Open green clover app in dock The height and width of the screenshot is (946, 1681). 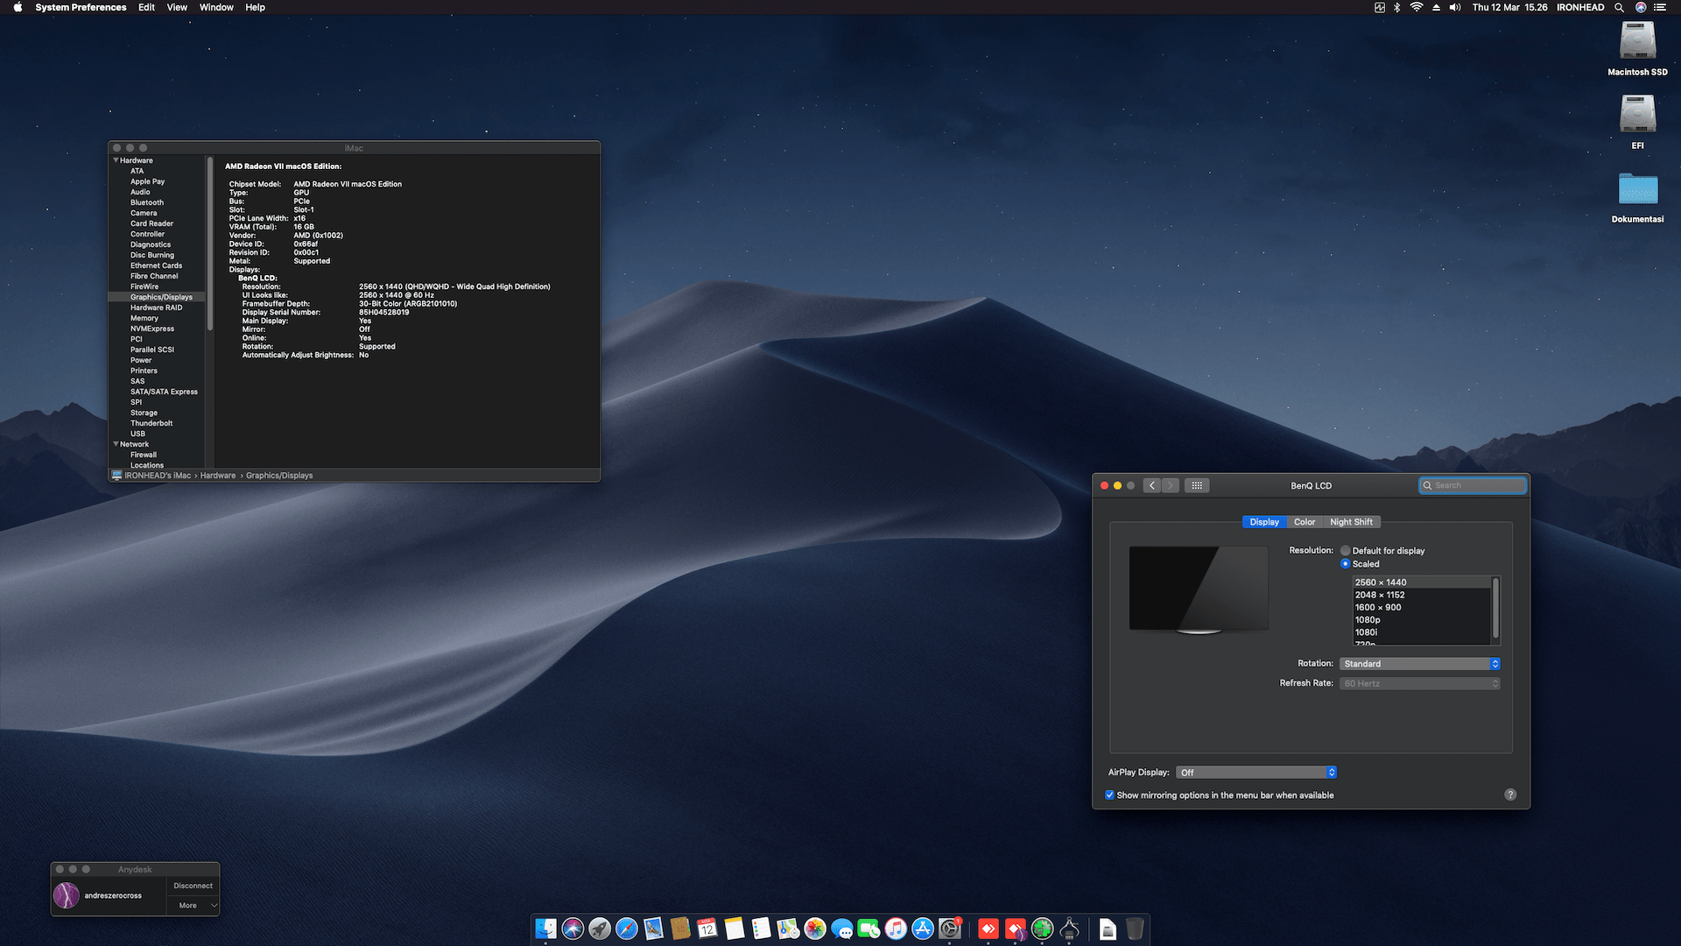point(1042,928)
